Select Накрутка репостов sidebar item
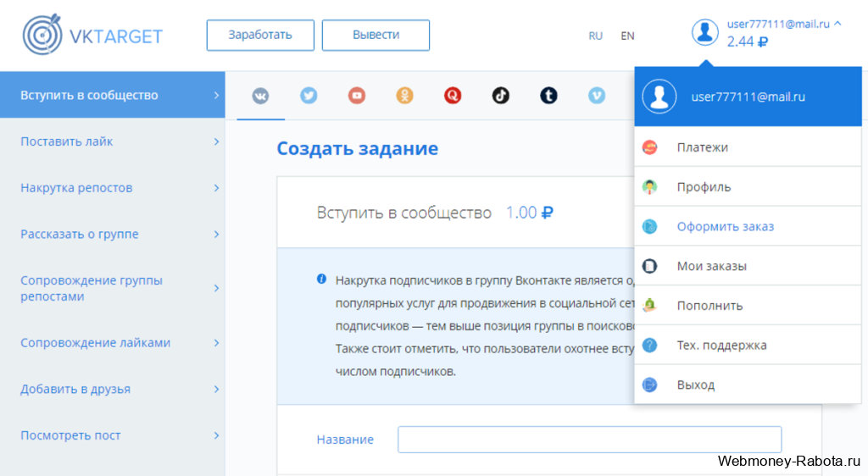868x476 pixels. pos(113,188)
